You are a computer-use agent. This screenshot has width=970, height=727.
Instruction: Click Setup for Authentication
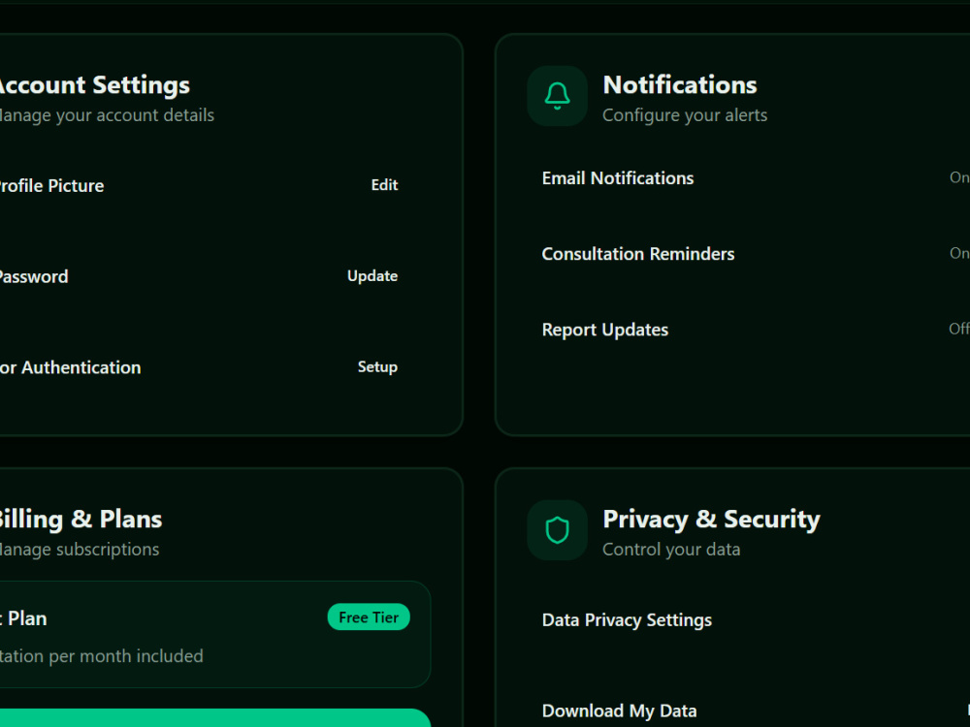377,366
